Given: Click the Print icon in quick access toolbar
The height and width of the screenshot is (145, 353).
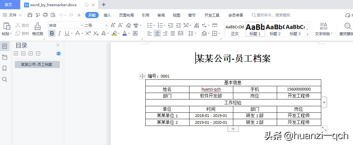Looking at the screenshot, I should [45, 15].
